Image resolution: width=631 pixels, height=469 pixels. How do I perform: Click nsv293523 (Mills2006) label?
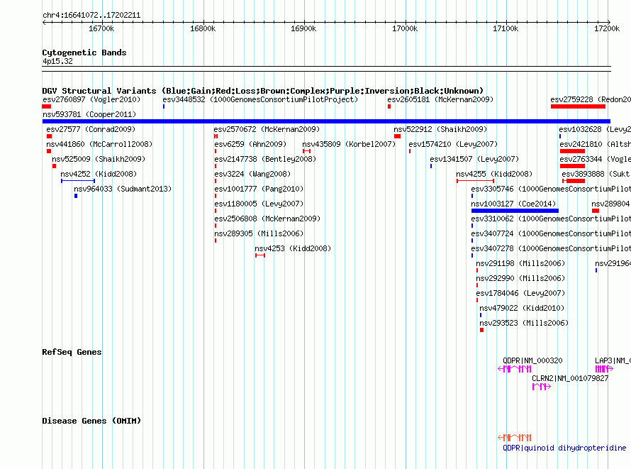(x=524, y=323)
